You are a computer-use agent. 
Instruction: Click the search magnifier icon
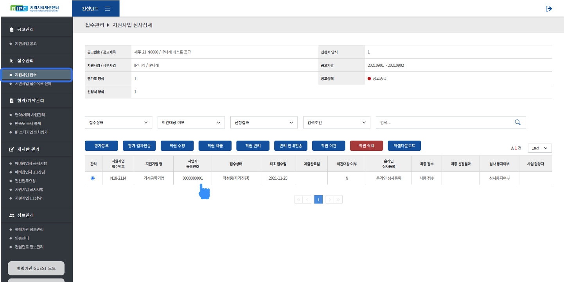517,122
